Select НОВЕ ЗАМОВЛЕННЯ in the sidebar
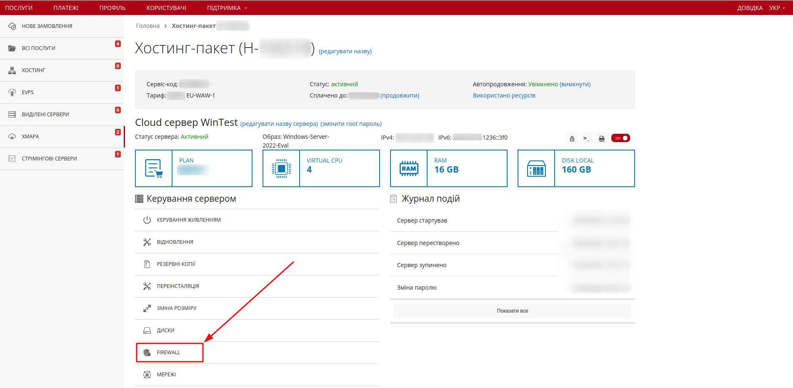This screenshot has height=388, width=793. (62, 26)
